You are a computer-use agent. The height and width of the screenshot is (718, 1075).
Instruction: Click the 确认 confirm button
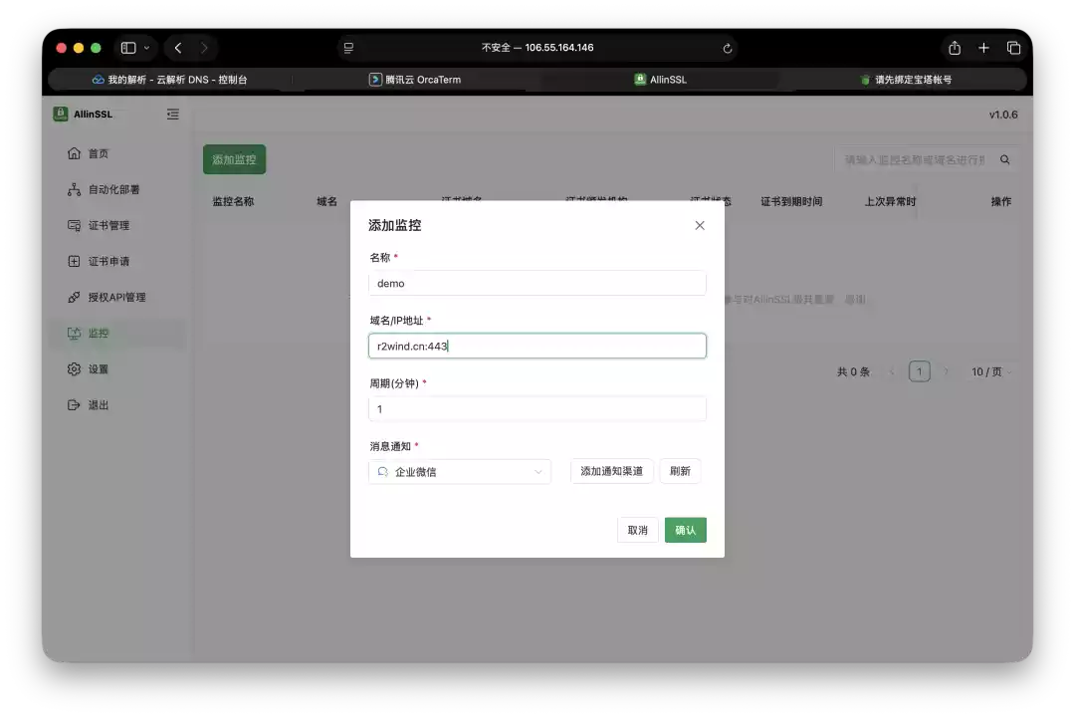tap(685, 530)
